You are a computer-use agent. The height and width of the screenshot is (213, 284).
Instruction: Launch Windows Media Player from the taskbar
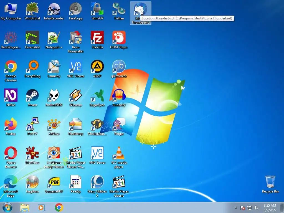pyautogui.click(x=42, y=208)
